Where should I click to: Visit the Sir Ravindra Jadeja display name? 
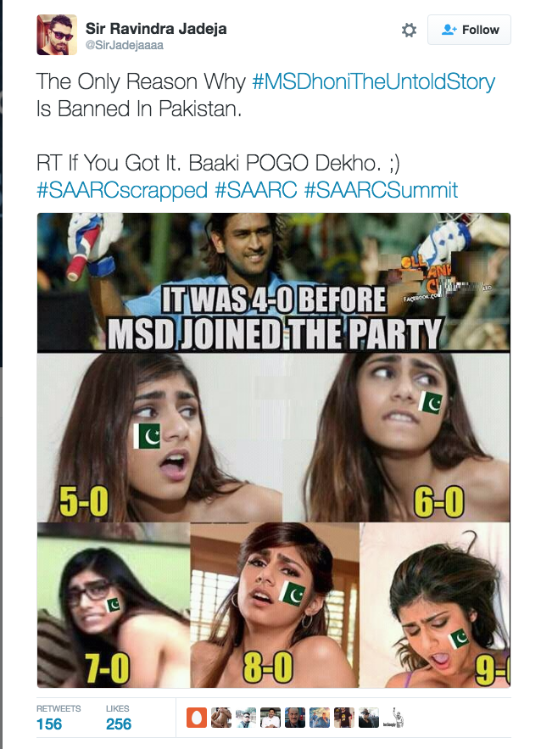point(156,28)
